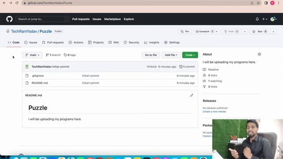Screen dimensions: 283x159
Task: Open Explore in top navigation
Action: (129, 19)
